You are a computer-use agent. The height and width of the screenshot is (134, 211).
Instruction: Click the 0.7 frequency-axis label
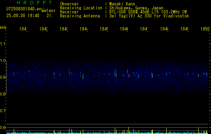[x=3, y=111]
